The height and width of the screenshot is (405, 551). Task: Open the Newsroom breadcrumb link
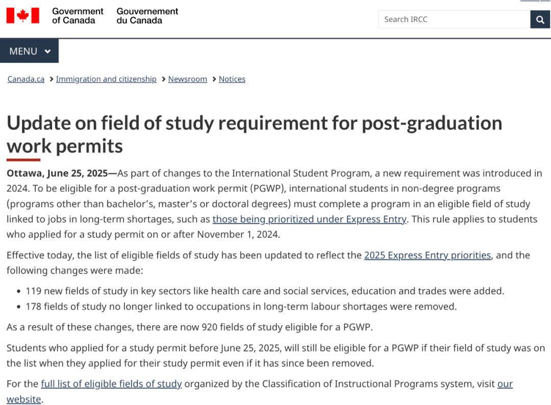[x=188, y=79]
